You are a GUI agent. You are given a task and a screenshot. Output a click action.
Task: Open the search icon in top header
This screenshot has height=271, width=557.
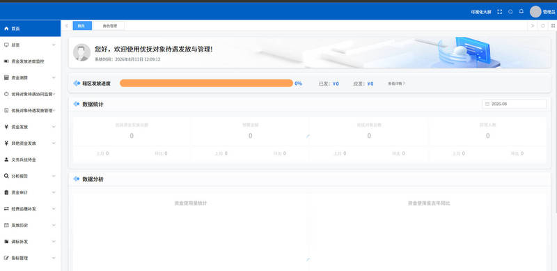(x=510, y=12)
